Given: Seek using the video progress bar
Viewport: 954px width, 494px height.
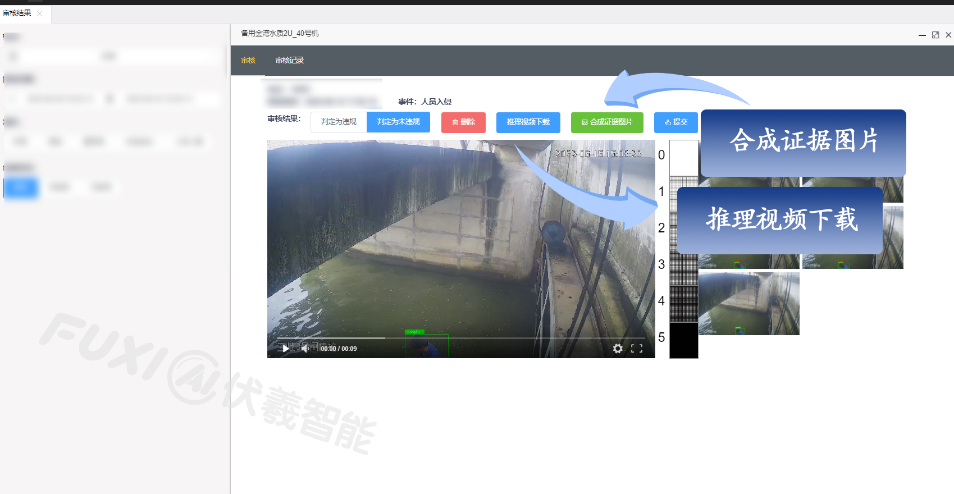Looking at the screenshot, I should pyautogui.click(x=460, y=338).
